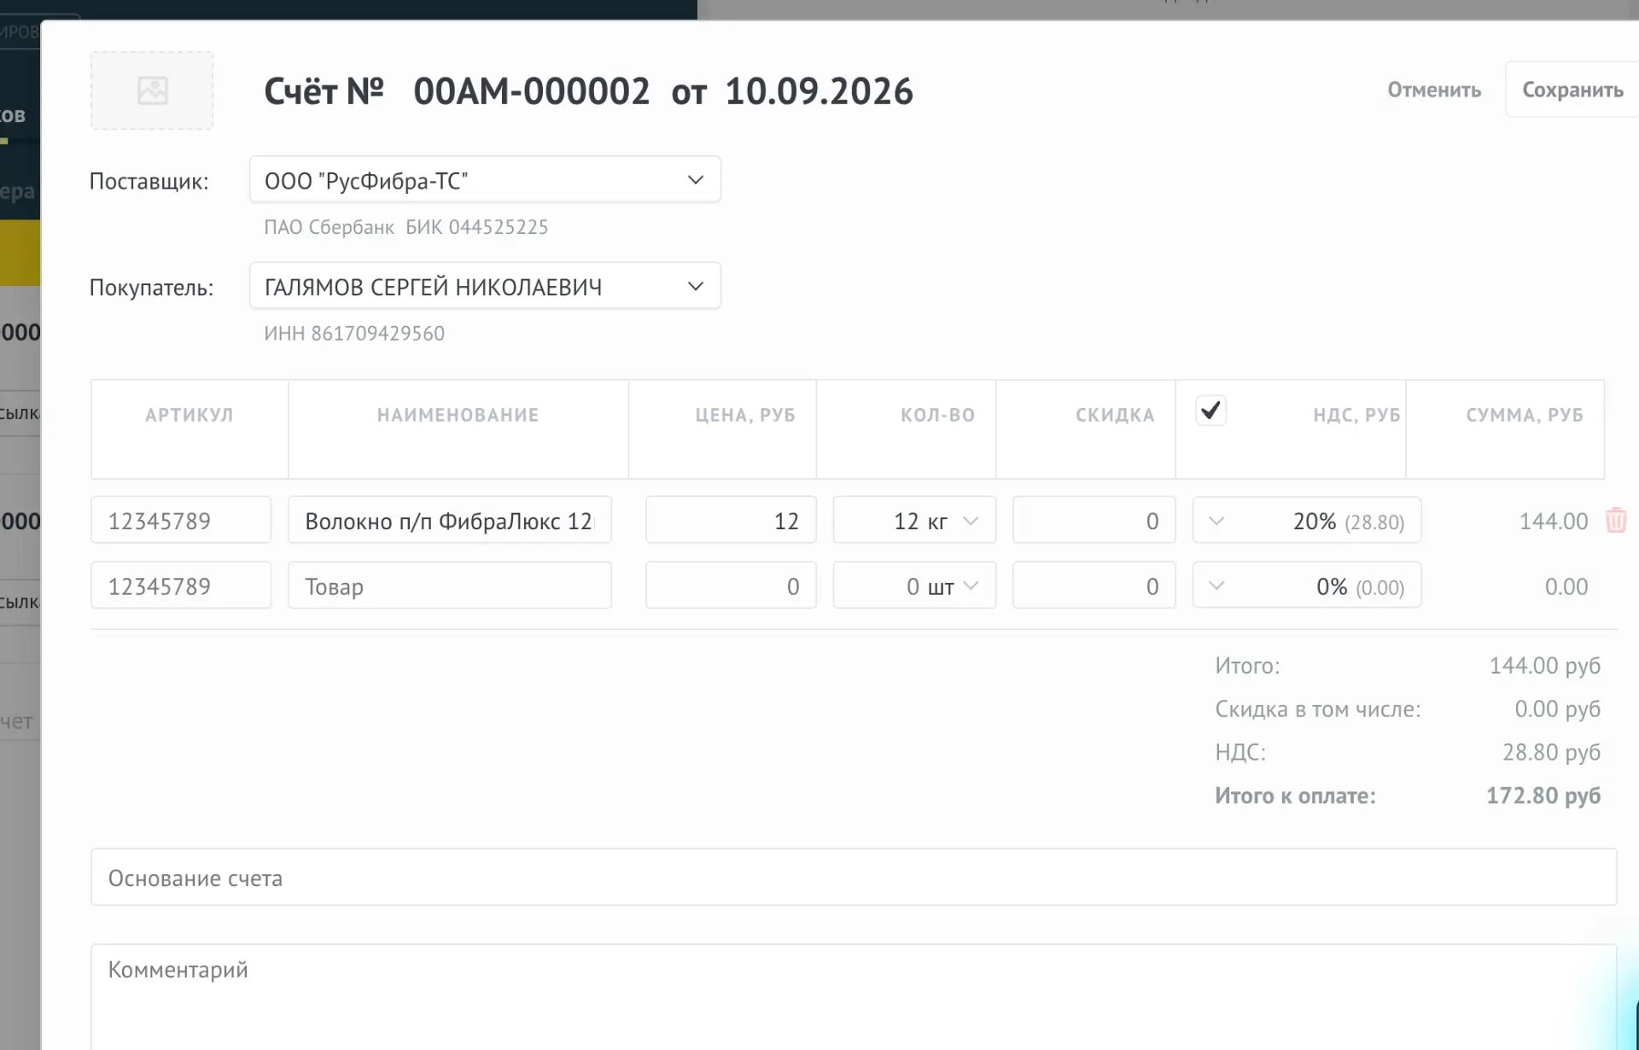Click the Сохранить button

(1572, 90)
